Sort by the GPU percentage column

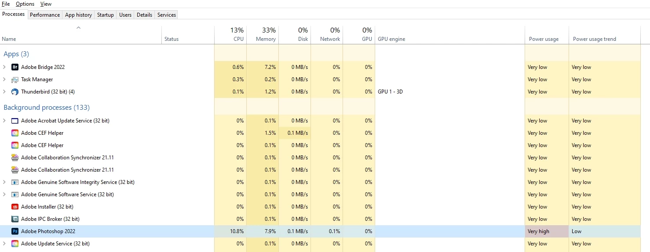pyautogui.click(x=359, y=35)
